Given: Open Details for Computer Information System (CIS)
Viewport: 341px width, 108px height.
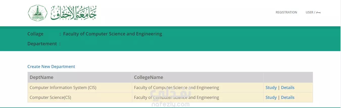Looking at the screenshot, I should 288,88.
